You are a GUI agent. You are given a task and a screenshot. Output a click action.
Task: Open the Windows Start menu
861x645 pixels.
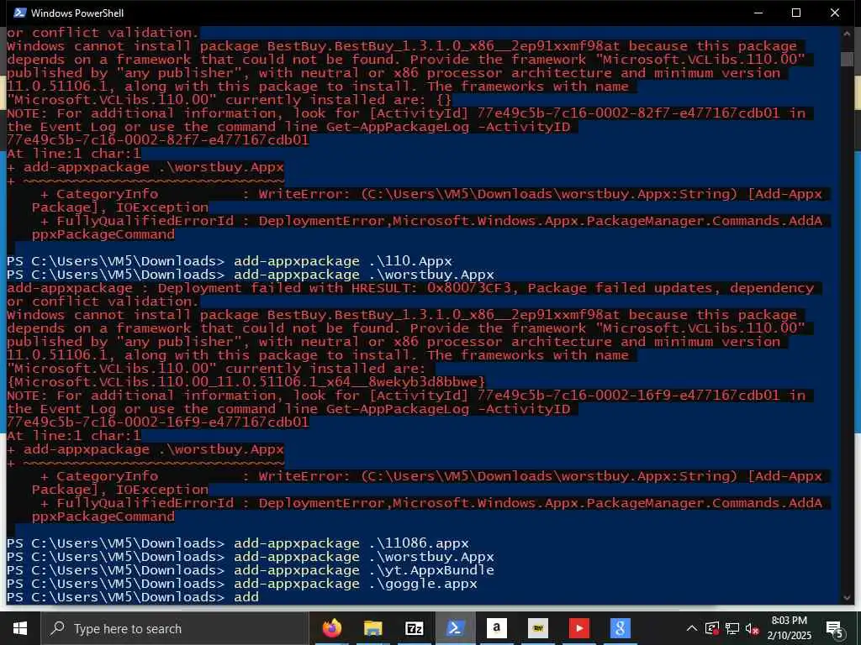pos(20,628)
